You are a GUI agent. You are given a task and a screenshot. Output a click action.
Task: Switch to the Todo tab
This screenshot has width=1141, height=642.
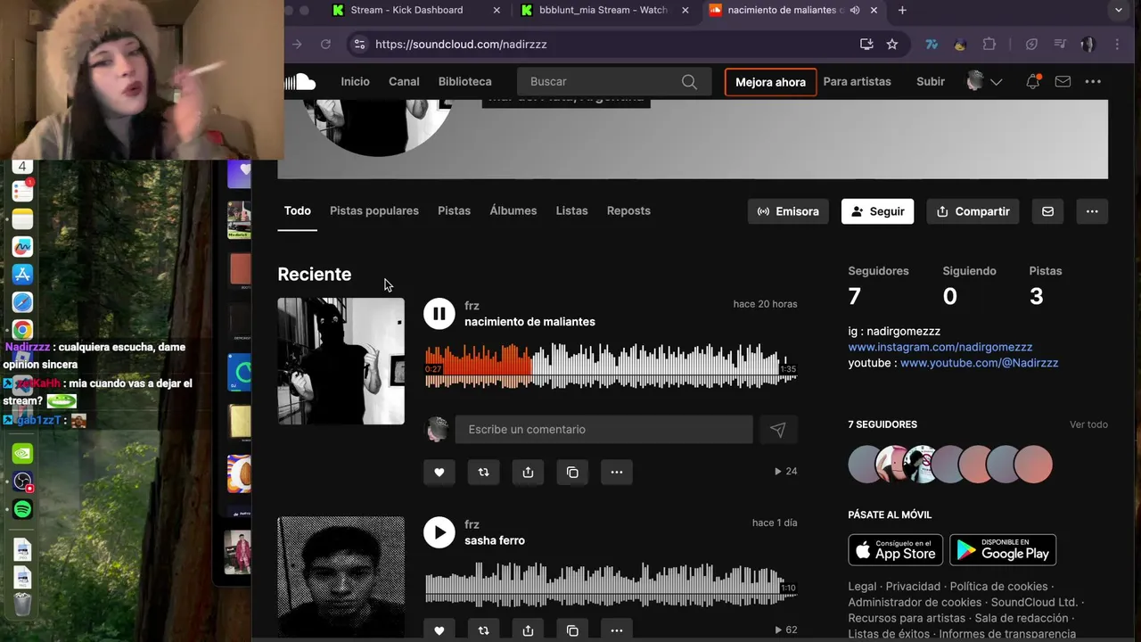click(x=298, y=210)
